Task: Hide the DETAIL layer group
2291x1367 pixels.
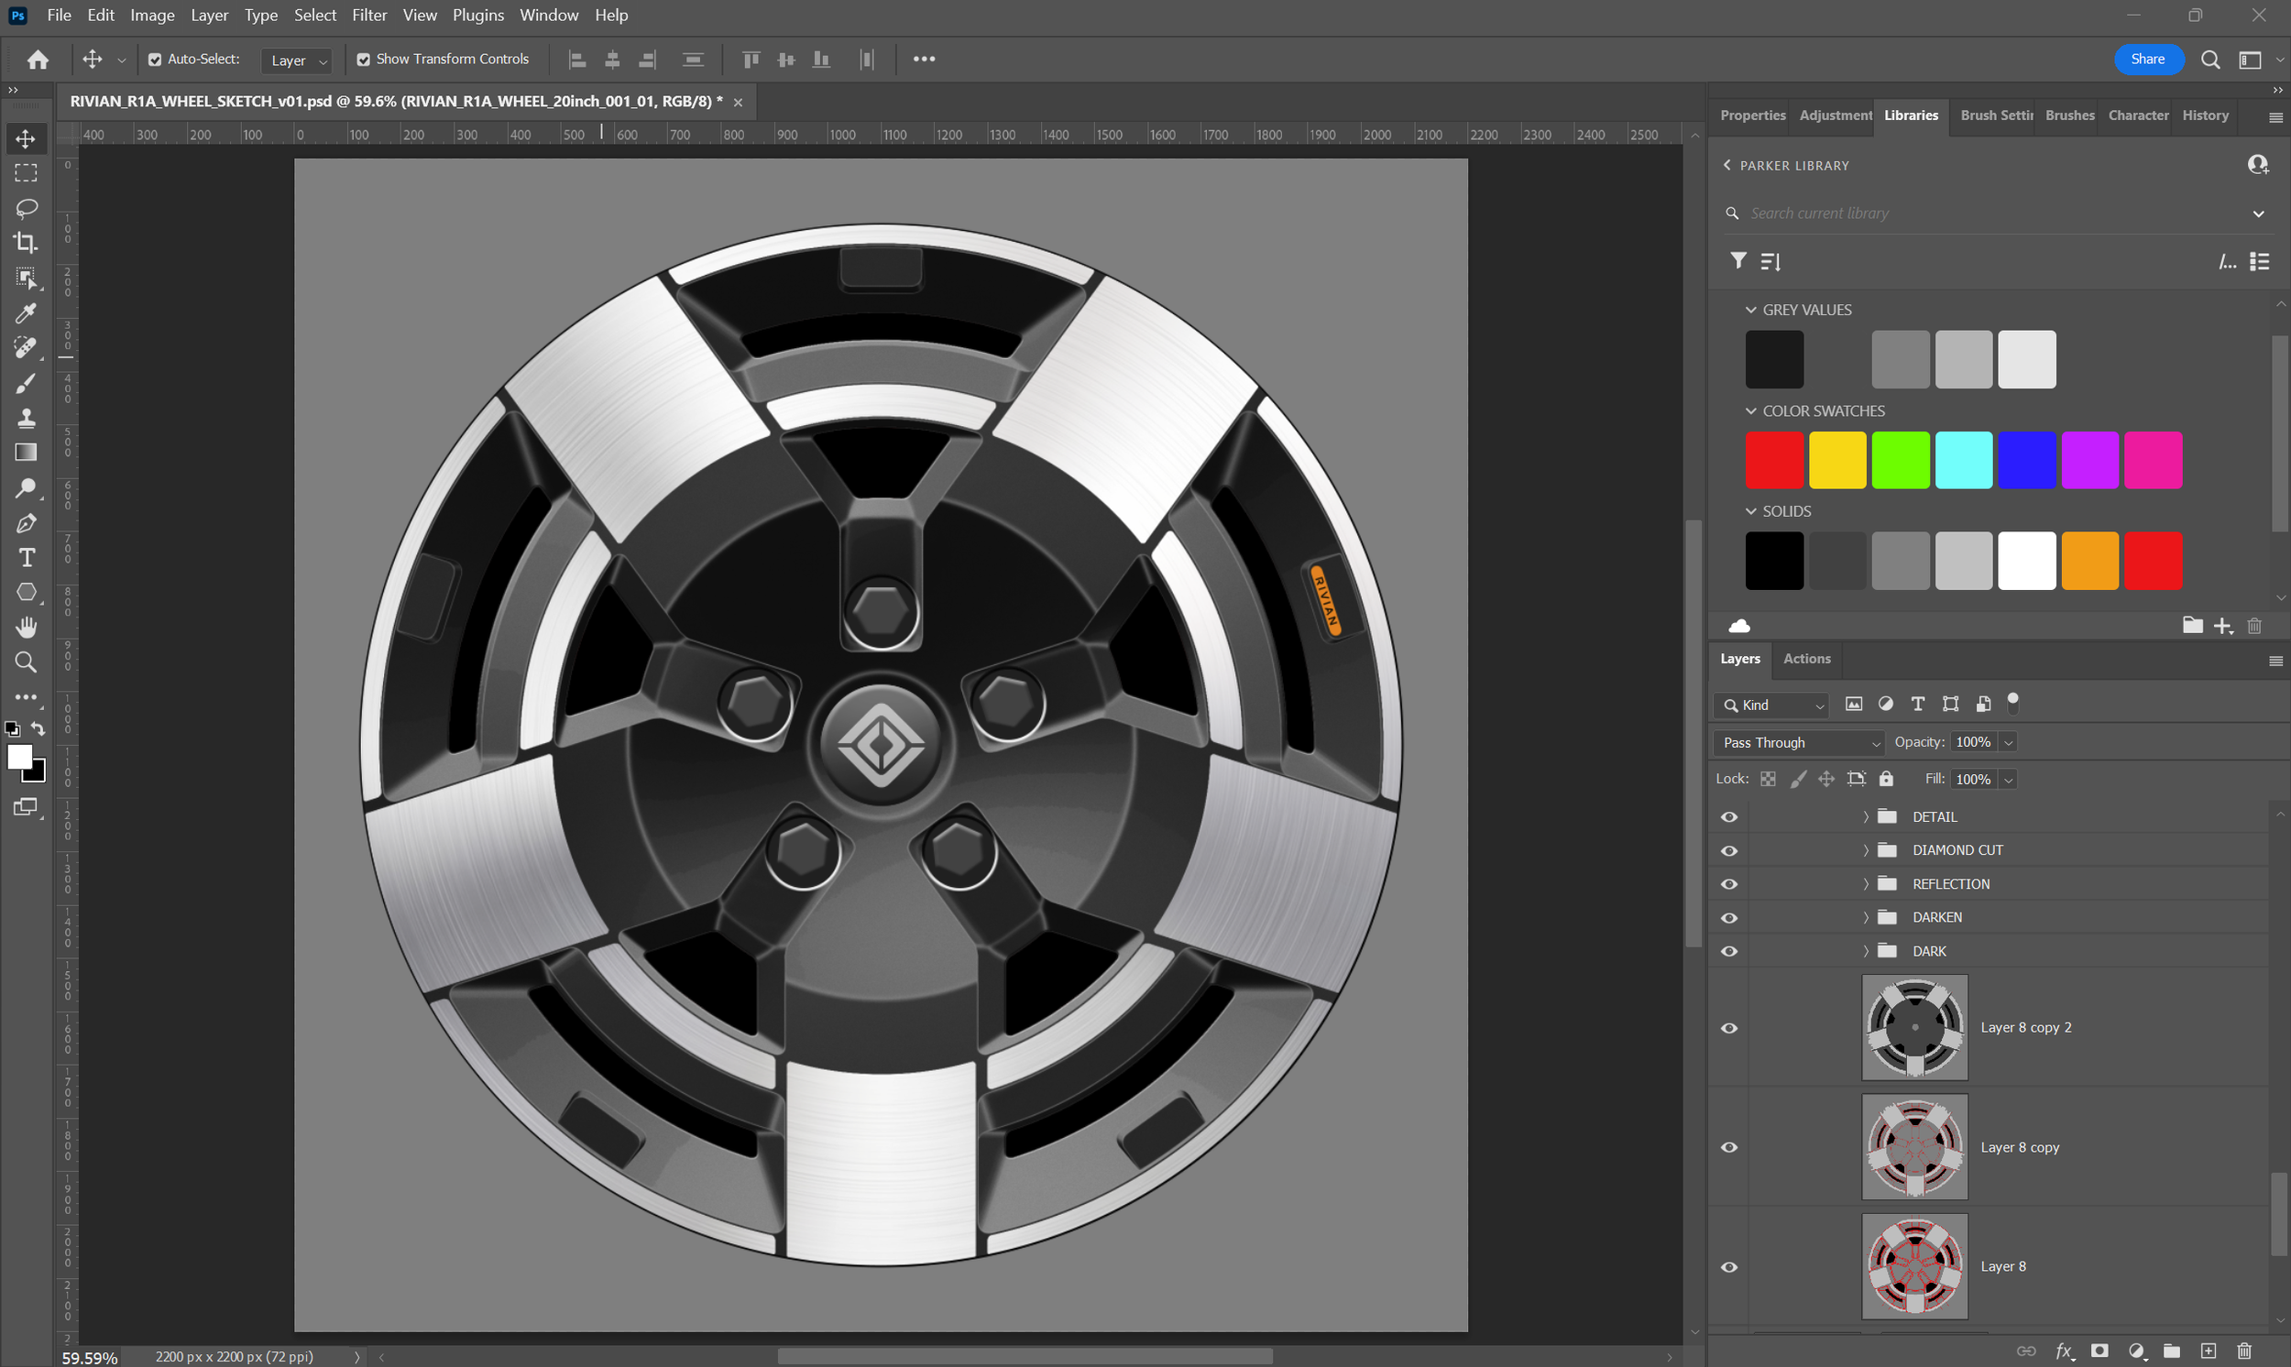Action: 1729,817
